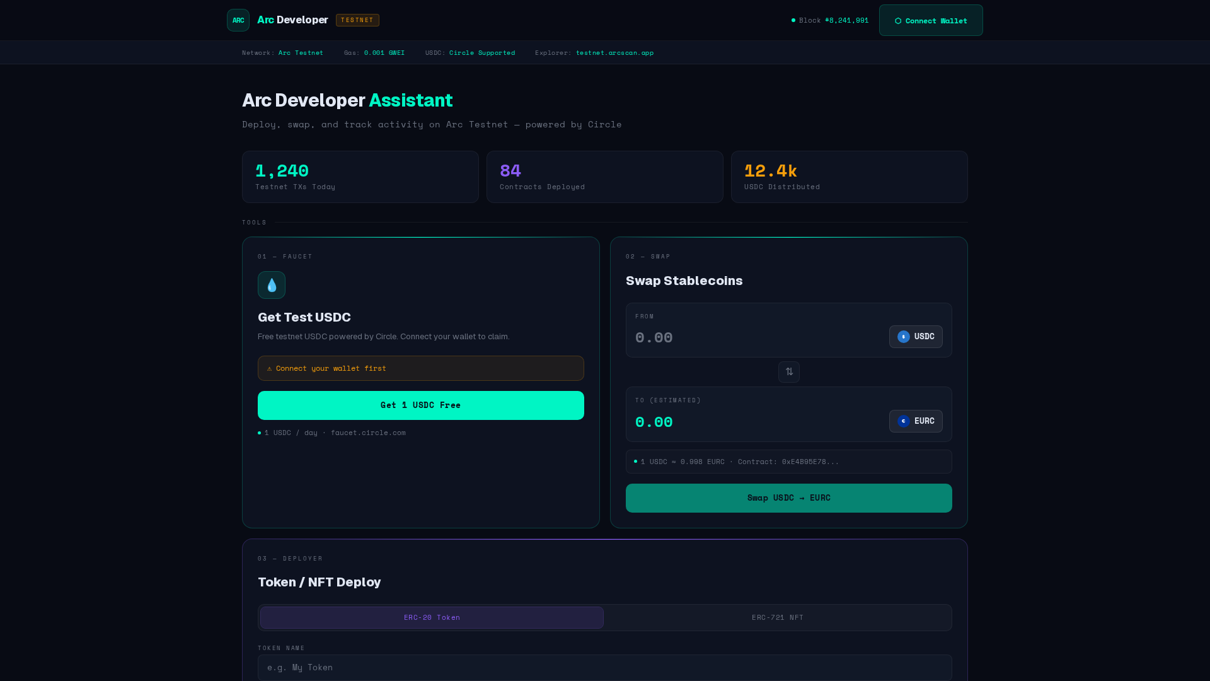
Task: Click the 84 Contracts Deployed stat
Action: 605,177
